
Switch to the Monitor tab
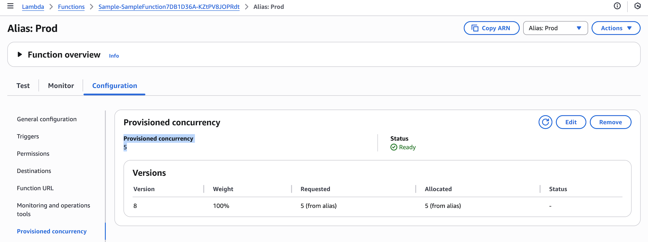(61, 86)
